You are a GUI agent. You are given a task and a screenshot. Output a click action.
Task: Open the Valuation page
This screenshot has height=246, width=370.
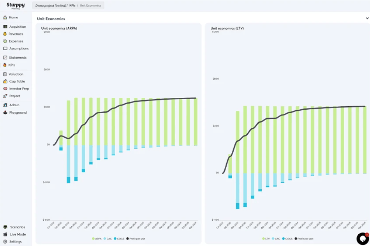point(16,74)
